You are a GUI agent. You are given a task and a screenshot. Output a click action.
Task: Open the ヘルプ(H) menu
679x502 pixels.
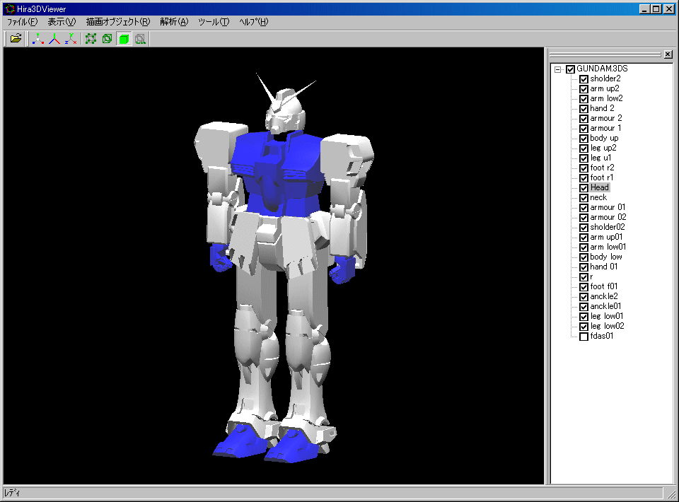254,22
